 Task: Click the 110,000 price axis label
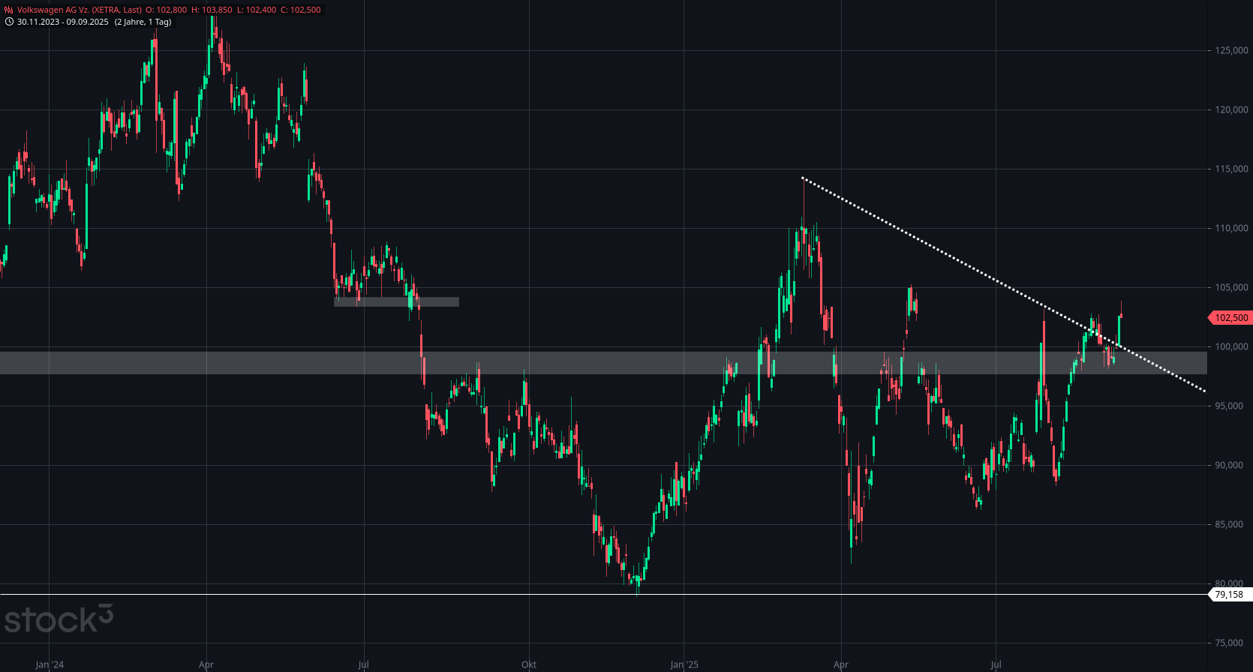coord(1231,228)
